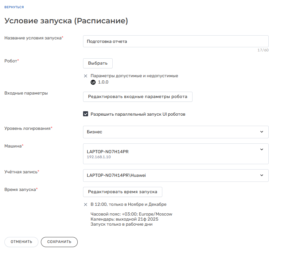Toggle parallel launch of UI robots checkbox

coord(86,114)
